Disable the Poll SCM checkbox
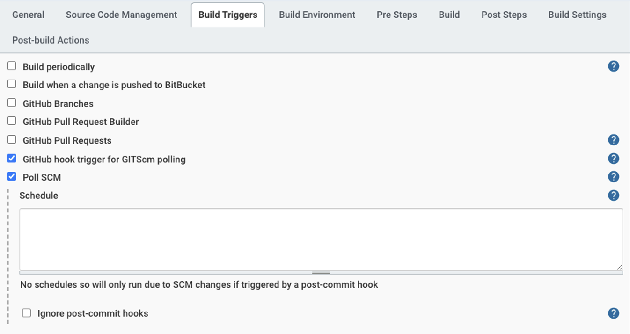The height and width of the screenshot is (334, 630). pos(12,176)
